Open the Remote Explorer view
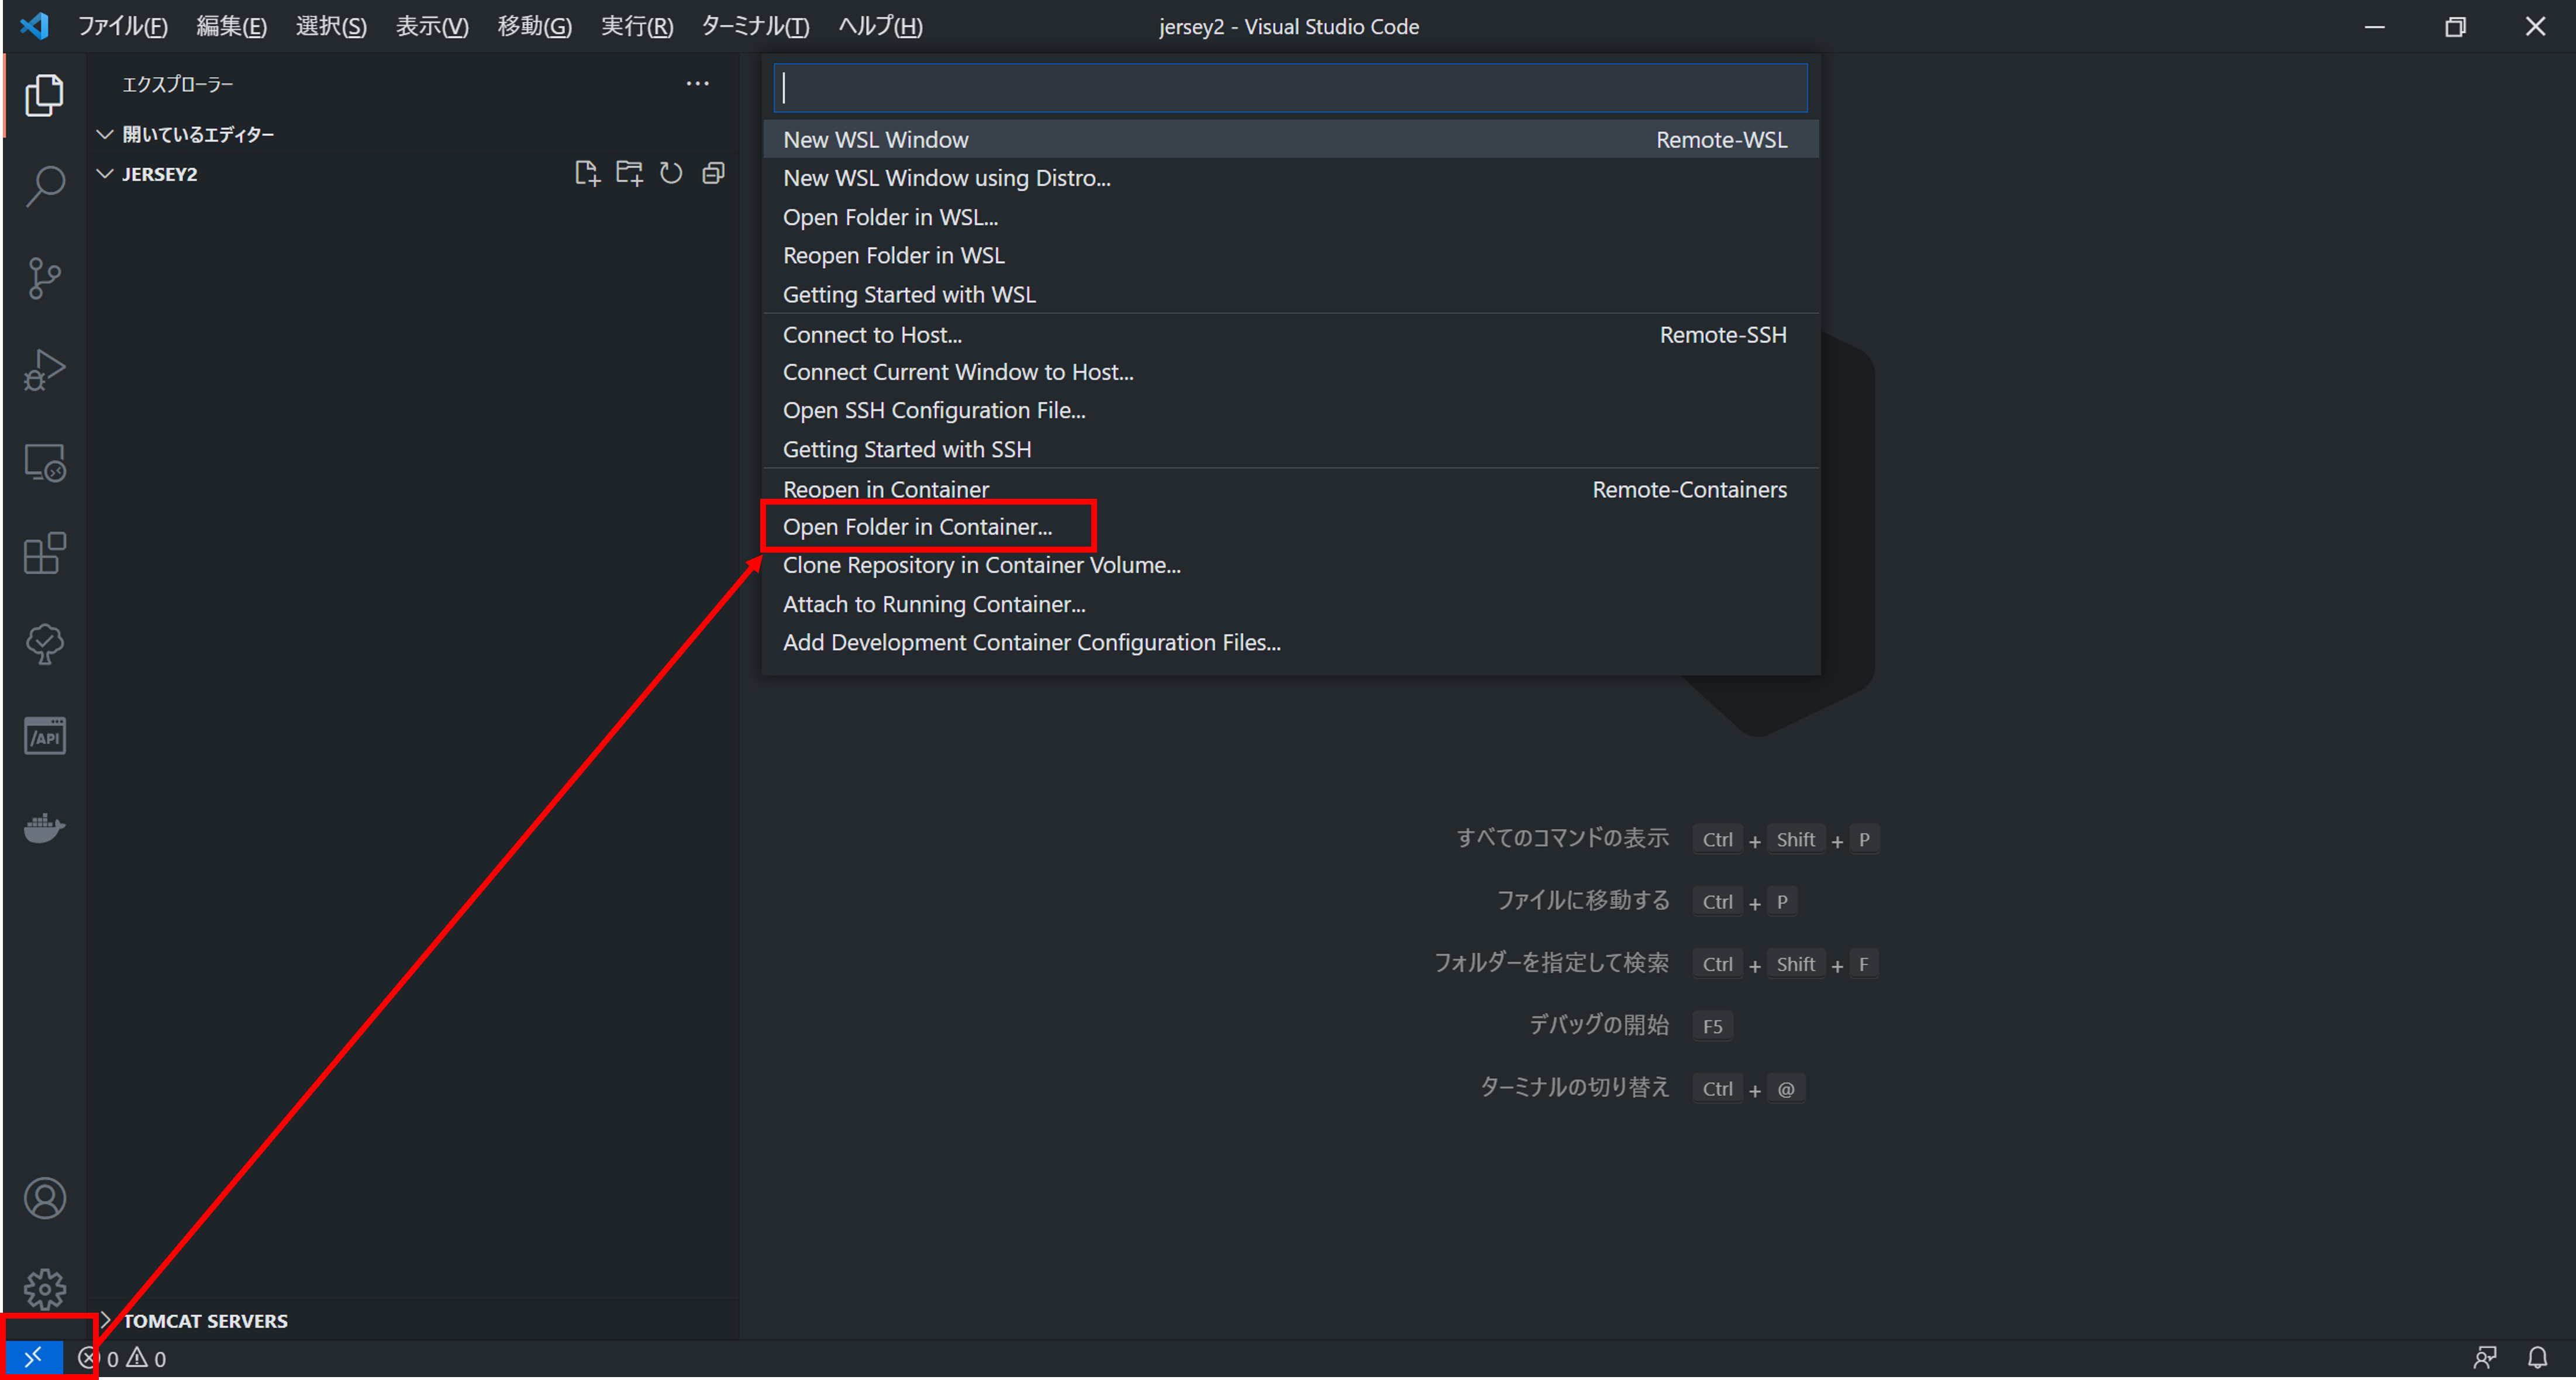This screenshot has width=2576, height=1380. 45,463
